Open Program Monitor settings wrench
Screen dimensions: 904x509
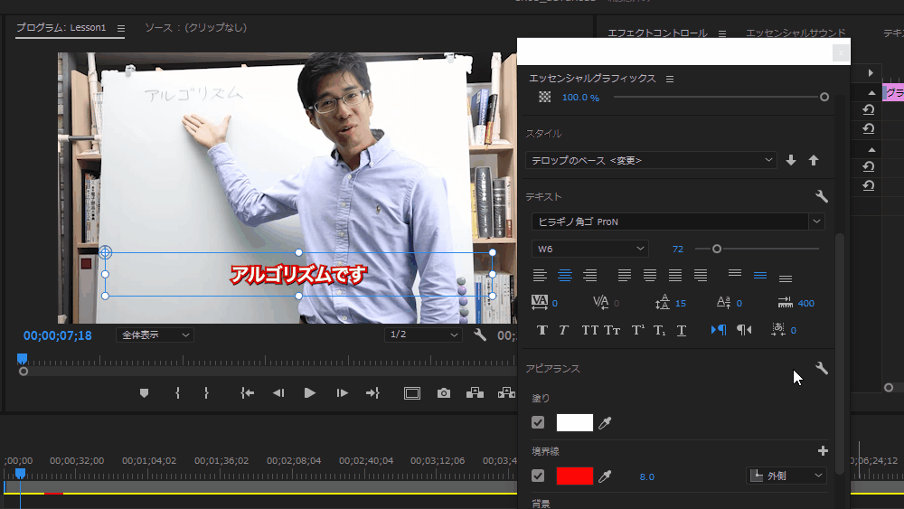[x=480, y=335]
